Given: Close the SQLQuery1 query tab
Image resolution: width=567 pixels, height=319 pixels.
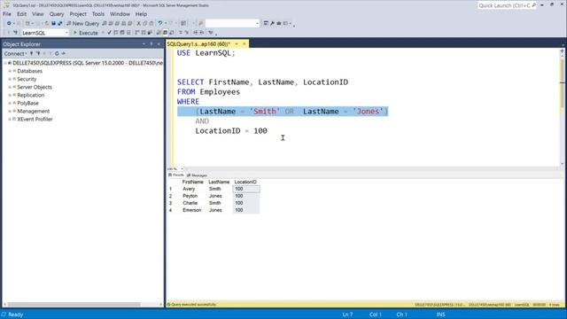Looking at the screenshot, I should click(x=245, y=44).
